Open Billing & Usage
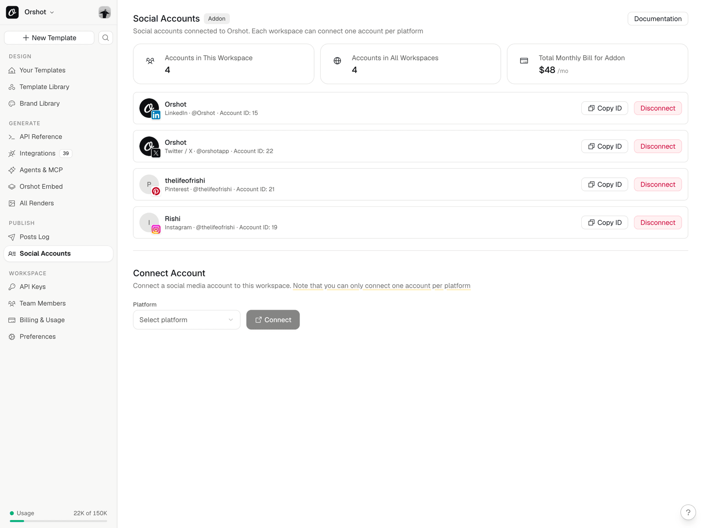This screenshot has width=704, height=528. click(x=59, y=320)
